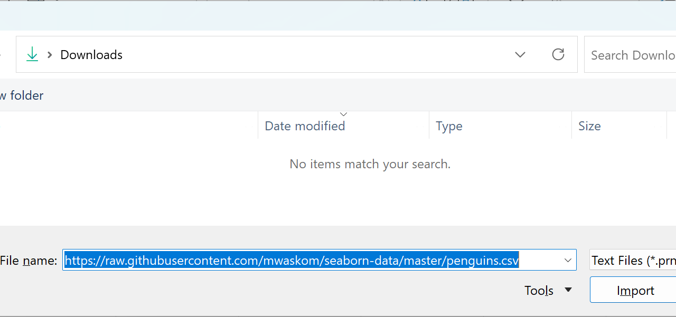Image resolution: width=676 pixels, height=317 pixels.
Task: Click the green Downloads arrow icon
Action: (x=32, y=54)
